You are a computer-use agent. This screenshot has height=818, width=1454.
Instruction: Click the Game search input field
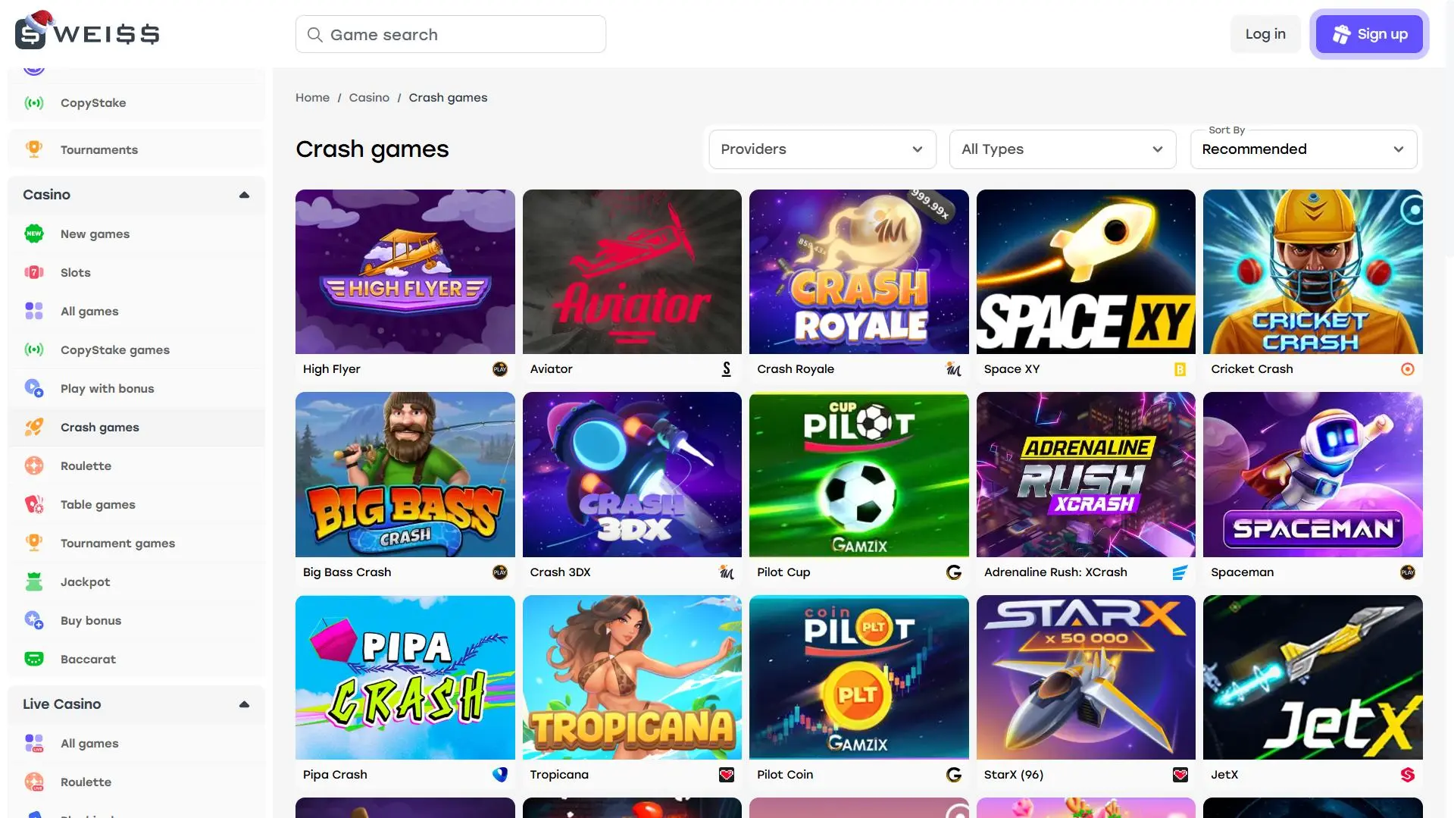tap(451, 35)
